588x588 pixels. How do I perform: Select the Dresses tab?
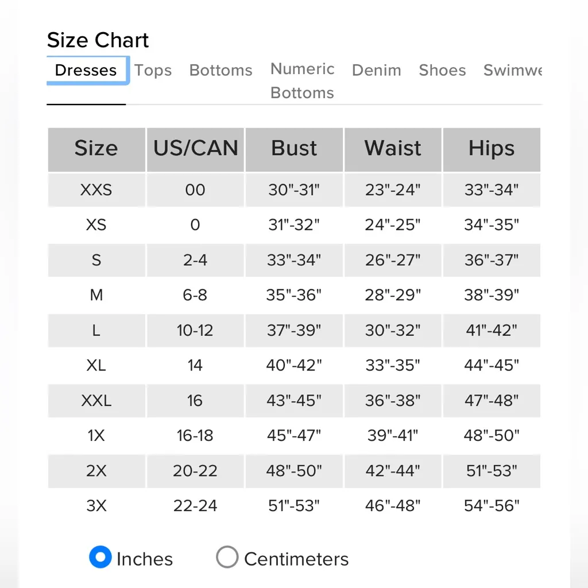(x=86, y=71)
